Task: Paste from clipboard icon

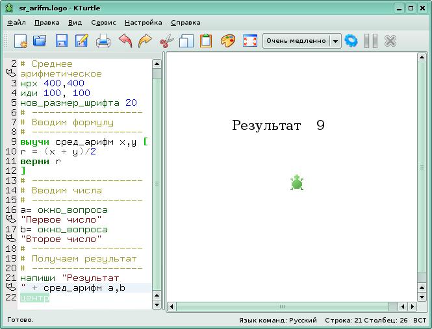Action: click(206, 41)
